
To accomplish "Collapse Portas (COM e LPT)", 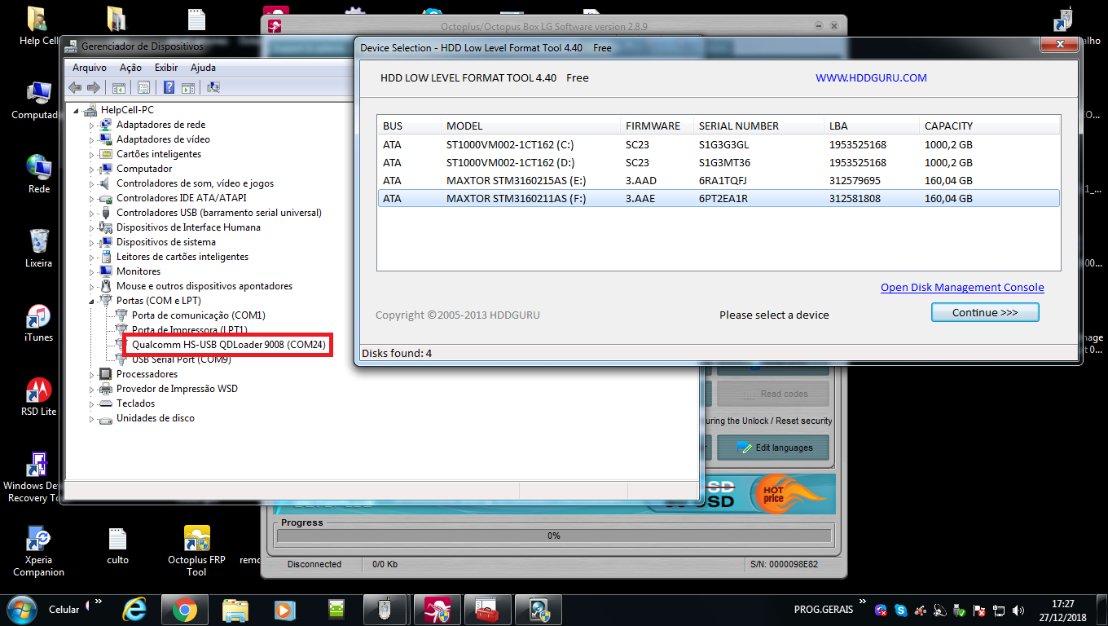I will (92, 301).
